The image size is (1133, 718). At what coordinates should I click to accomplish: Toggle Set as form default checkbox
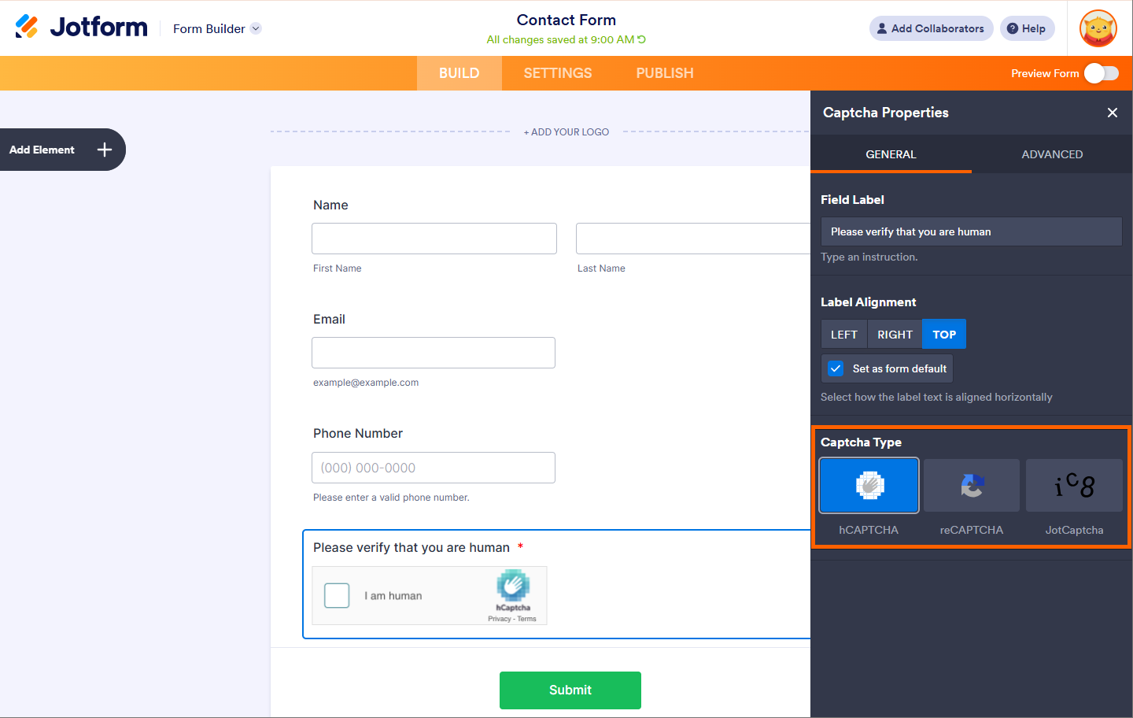coord(836,368)
